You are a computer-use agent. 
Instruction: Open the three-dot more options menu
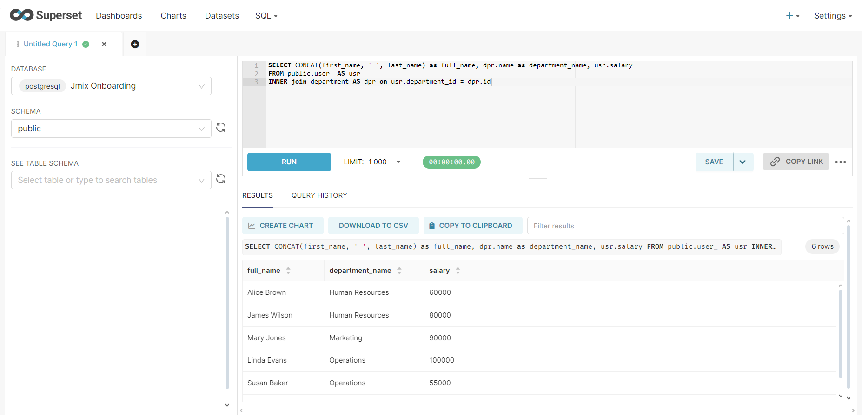point(840,162)
